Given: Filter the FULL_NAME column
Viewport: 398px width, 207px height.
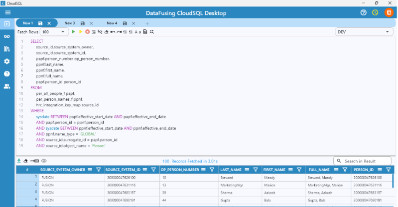Looking at the screenshot, I should (345, 170).
